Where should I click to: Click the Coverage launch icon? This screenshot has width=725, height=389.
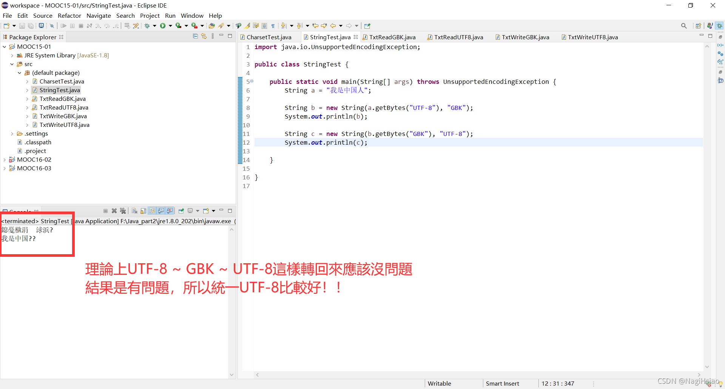pyautogui.click(x=178, y=26)
